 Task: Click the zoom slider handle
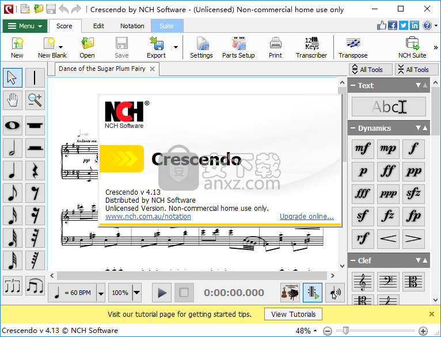pos(346,331)
